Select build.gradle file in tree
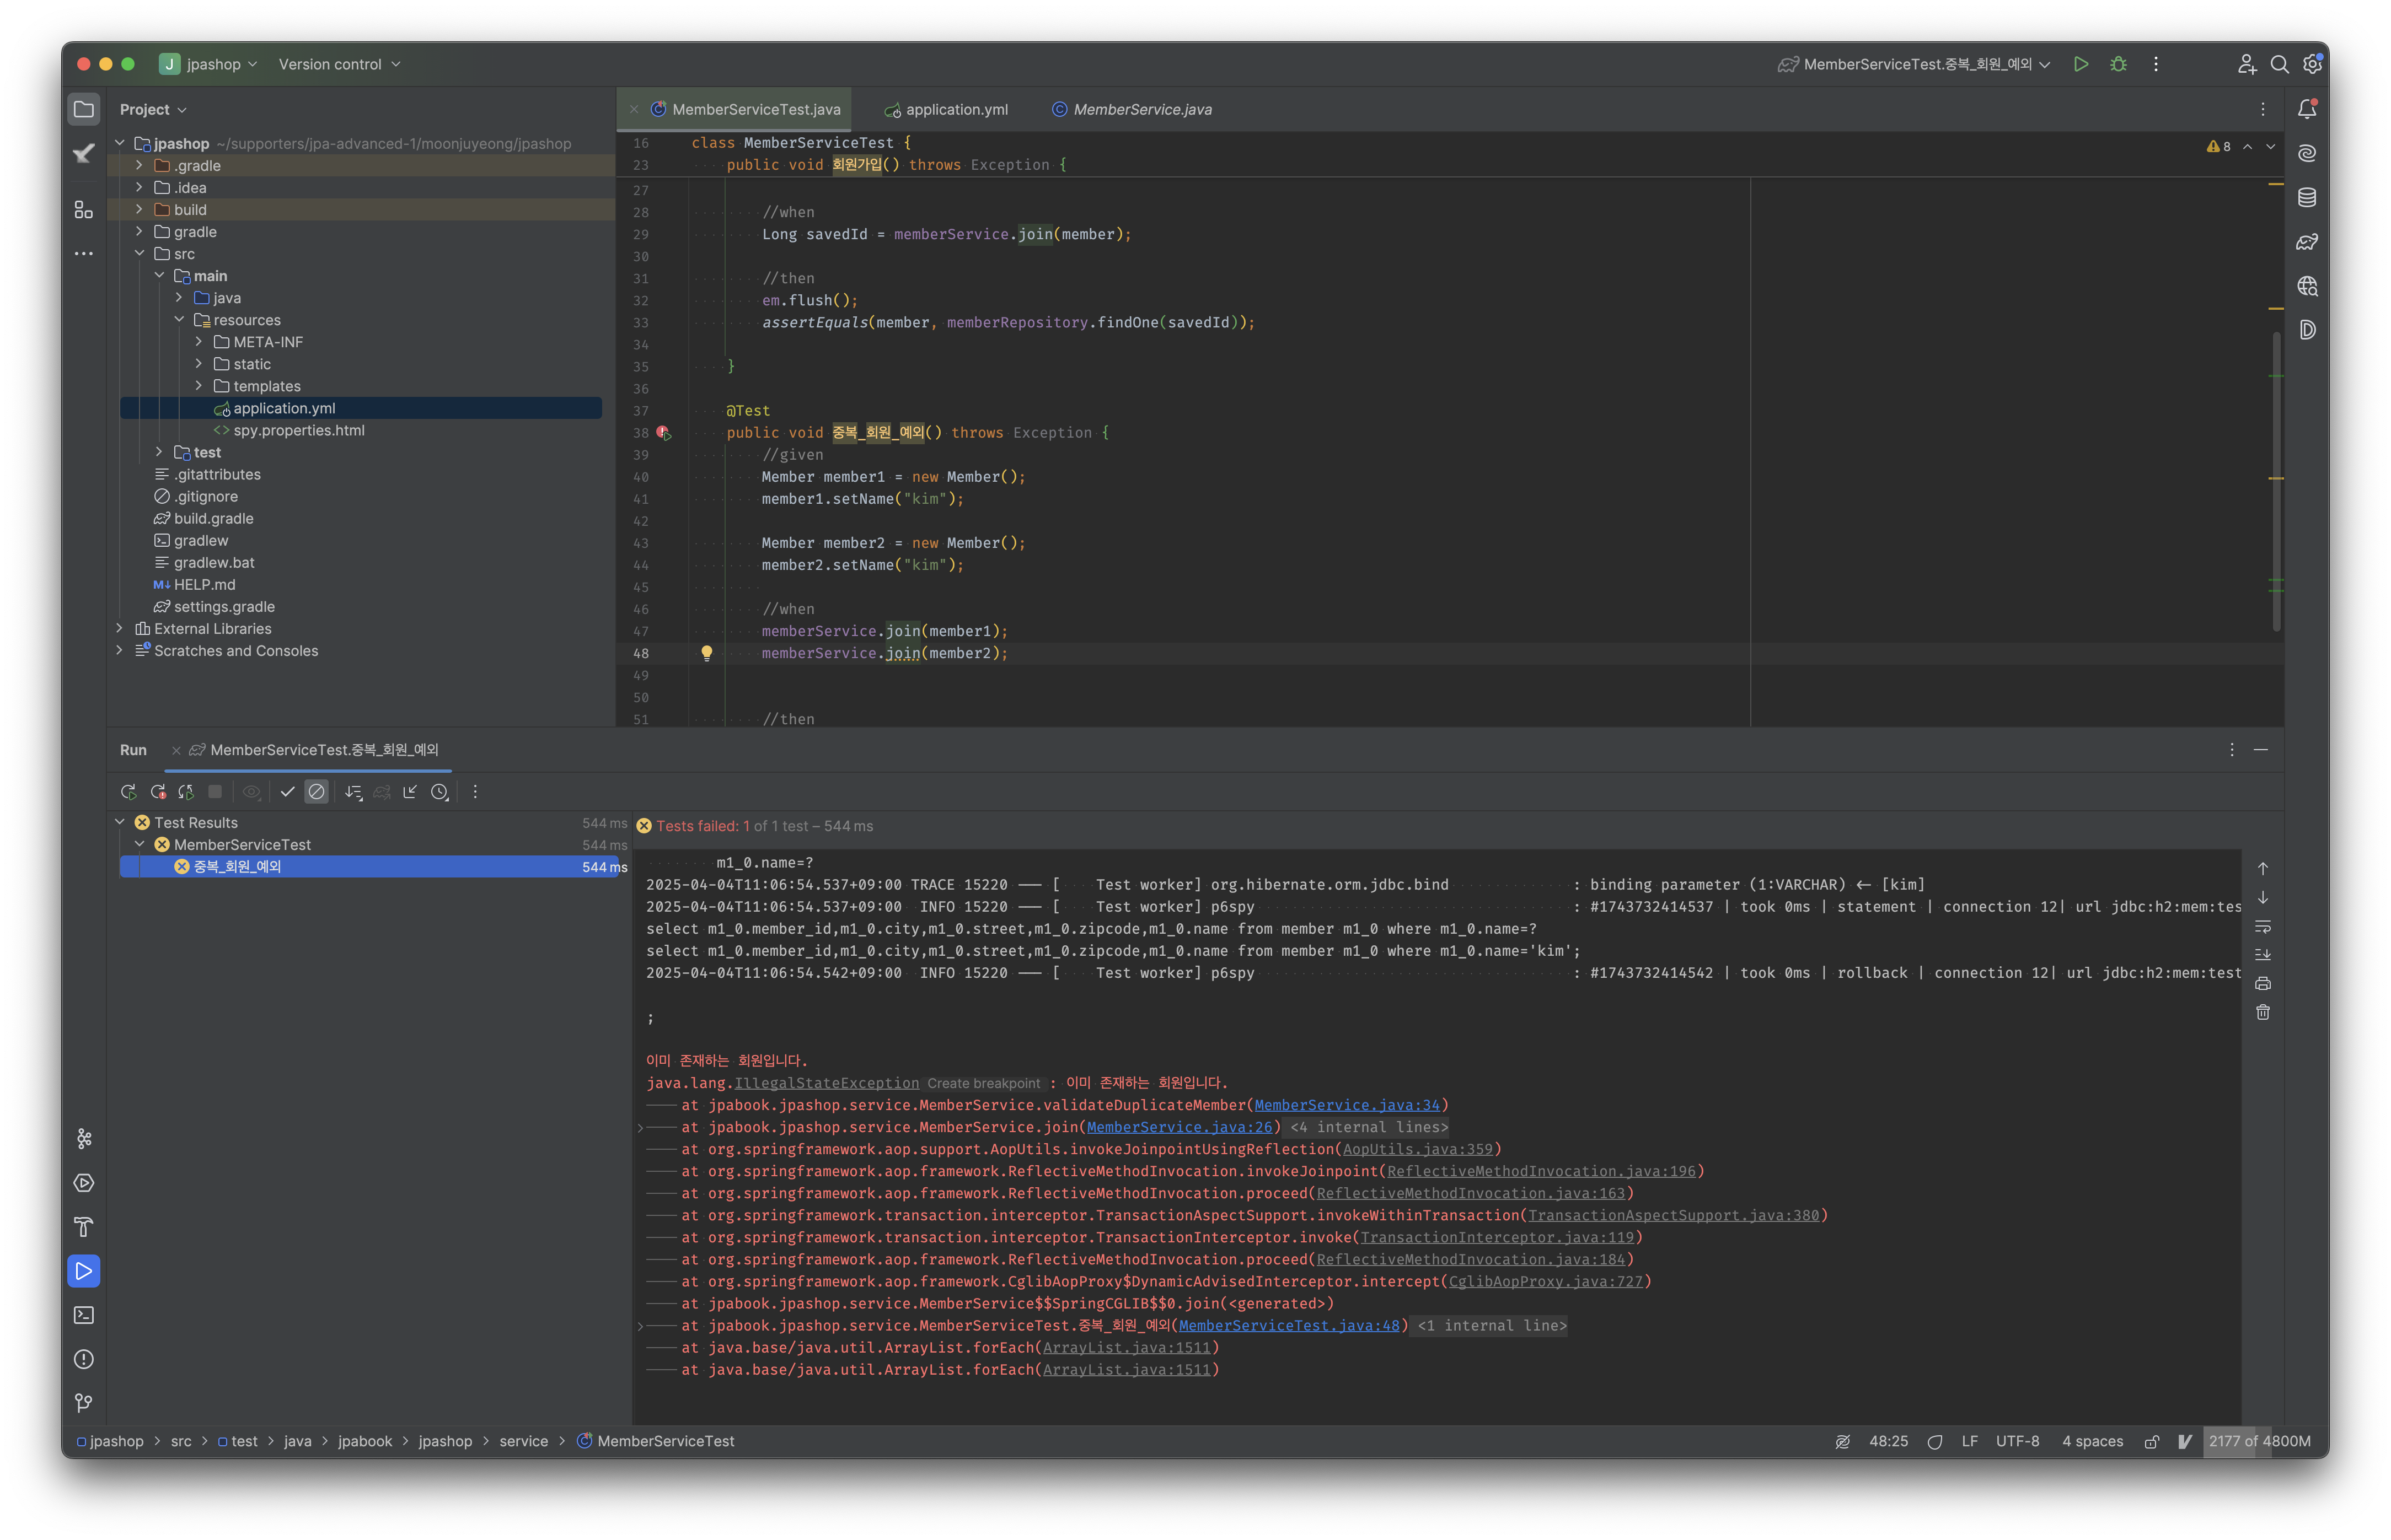This screenshot has height=1540, width=2391. click(203, 518)
